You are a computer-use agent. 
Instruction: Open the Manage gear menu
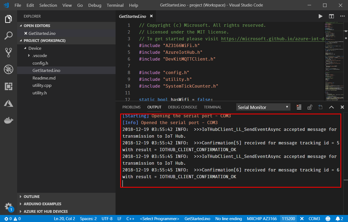click(x=8, y=207)
